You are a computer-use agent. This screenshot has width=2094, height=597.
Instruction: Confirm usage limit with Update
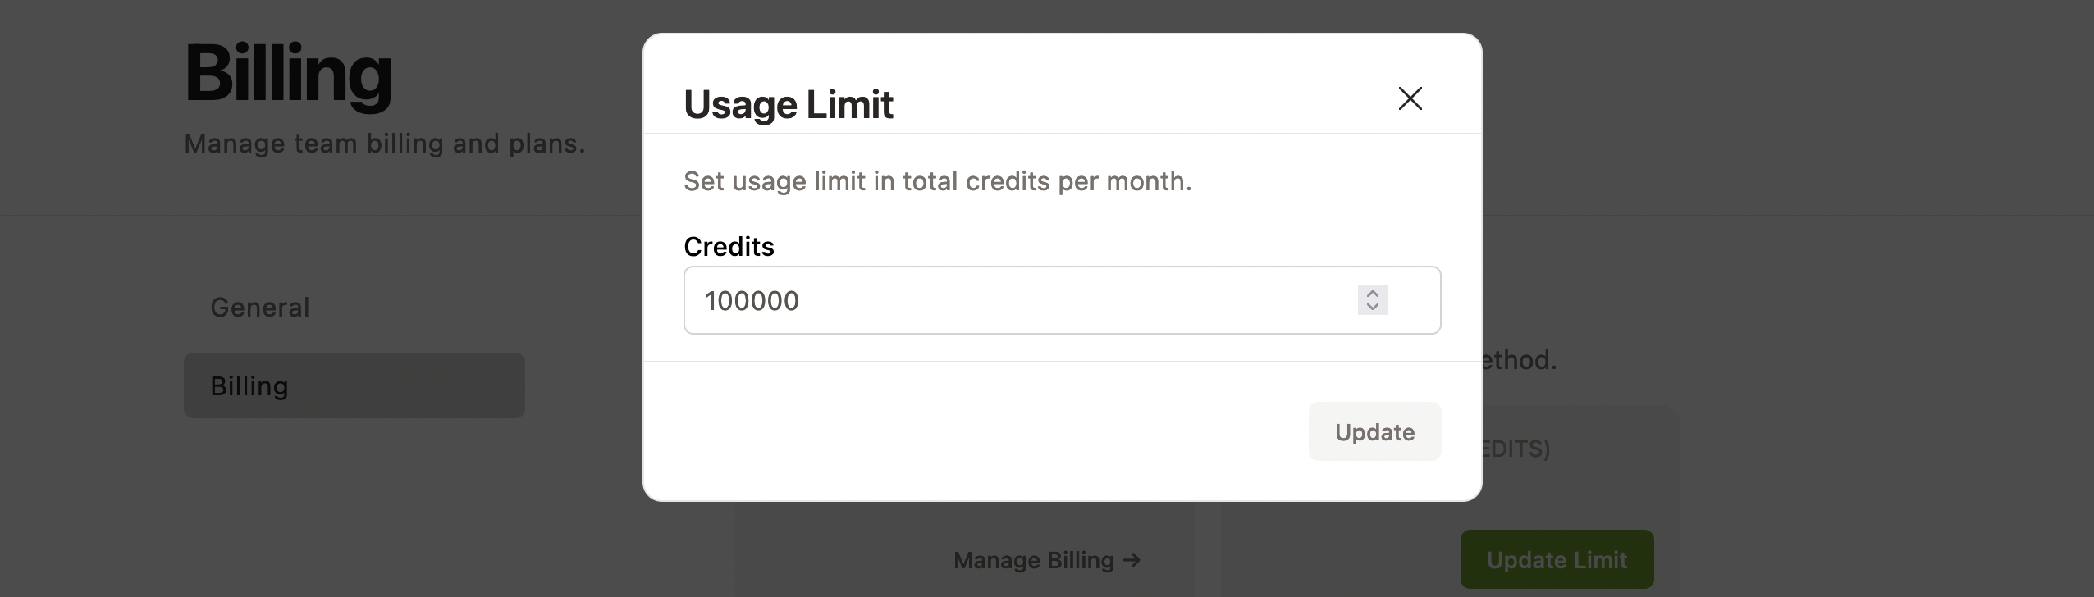[x=1374, y=431]
